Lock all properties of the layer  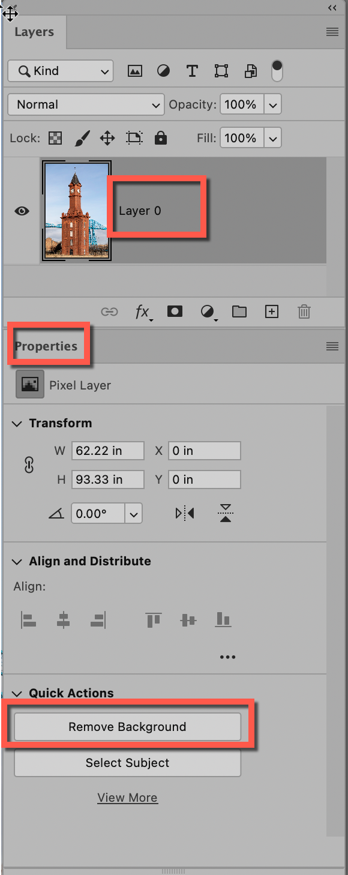[160, 138]
